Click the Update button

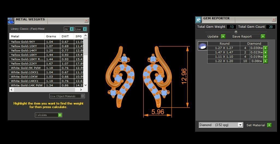[216, 36]
